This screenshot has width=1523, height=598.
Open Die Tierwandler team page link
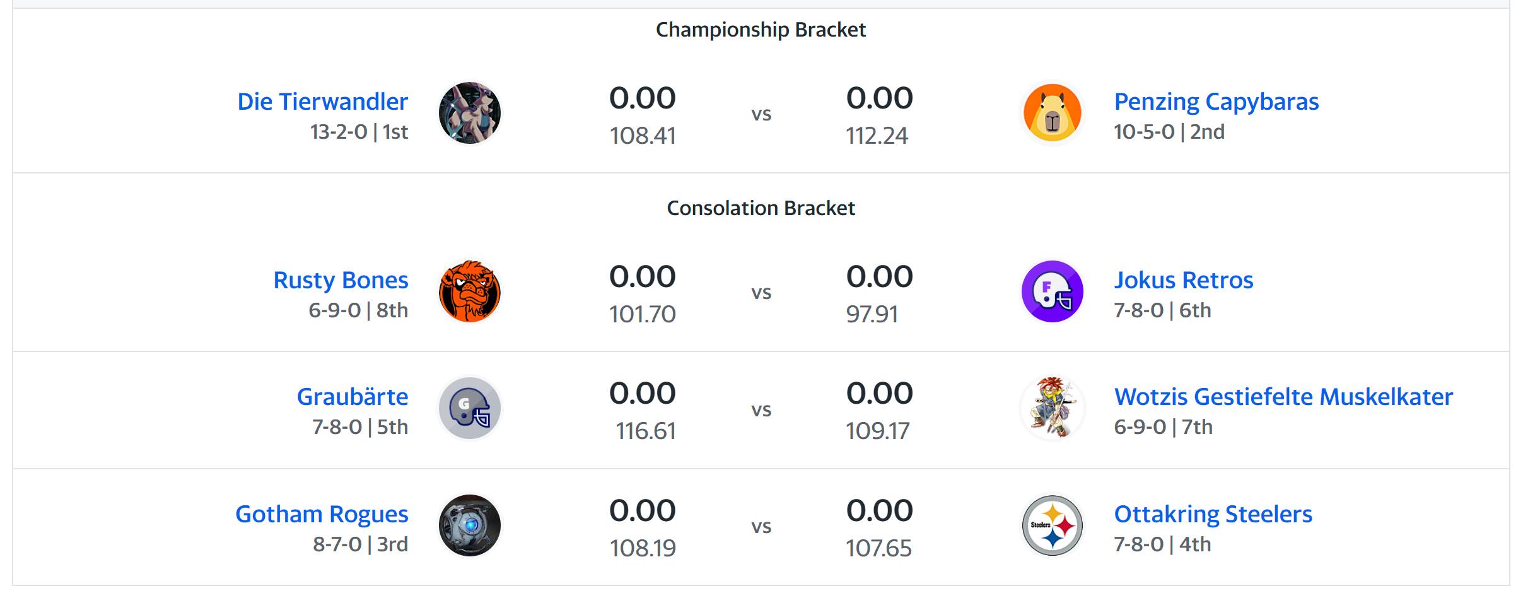pos(322,102)
